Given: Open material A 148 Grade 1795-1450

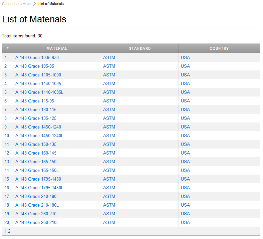Looking at the screenshot, I should (x=38, y=179).
